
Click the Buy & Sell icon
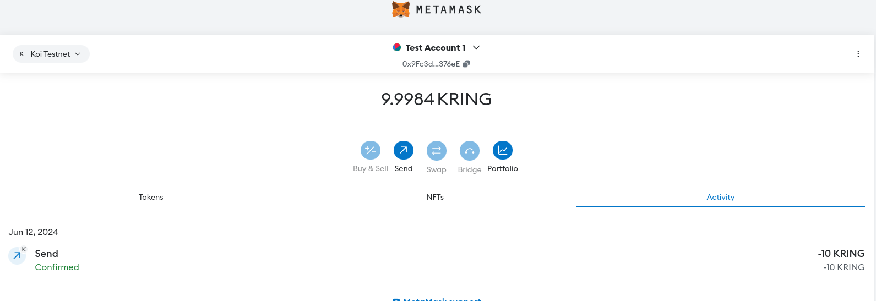pos(371,150)
